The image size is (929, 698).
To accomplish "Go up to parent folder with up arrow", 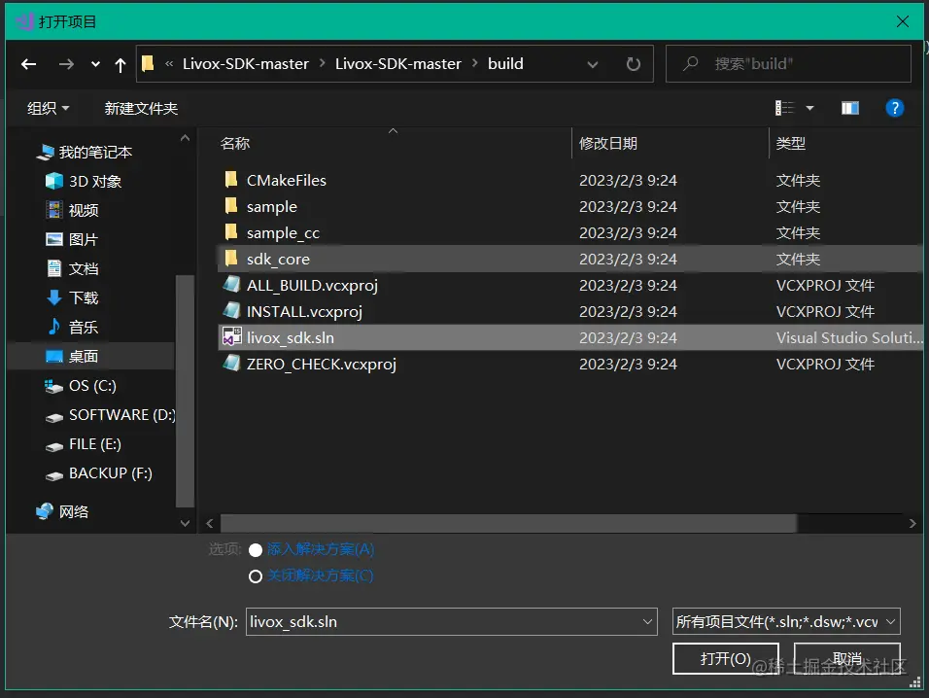I will click(x=119, y=63).
